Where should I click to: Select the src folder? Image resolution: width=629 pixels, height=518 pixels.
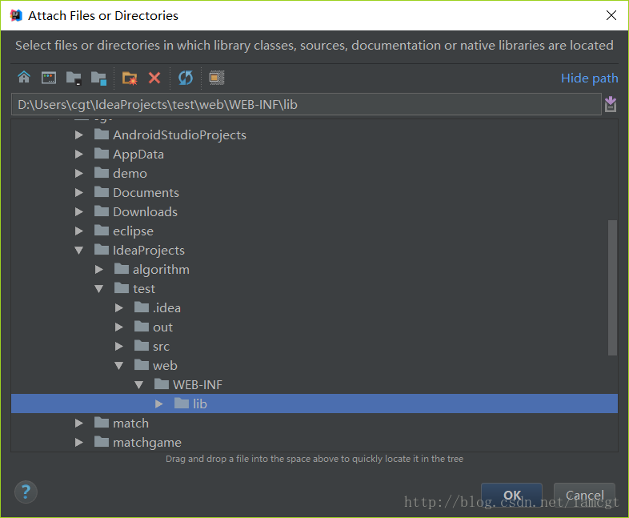(x=151, y=347)
